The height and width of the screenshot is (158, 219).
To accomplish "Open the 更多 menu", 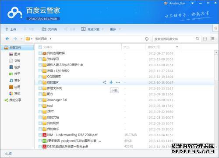I will click(113, 29).
